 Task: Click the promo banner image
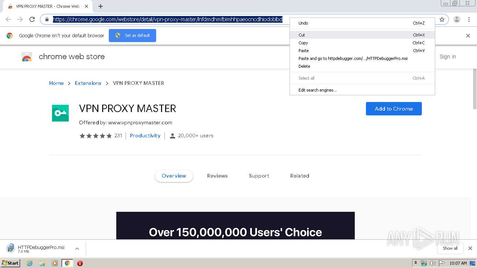coord(236,226)
